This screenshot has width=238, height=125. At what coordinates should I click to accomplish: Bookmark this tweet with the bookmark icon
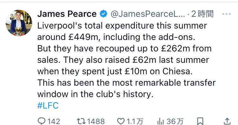(200, 122)
